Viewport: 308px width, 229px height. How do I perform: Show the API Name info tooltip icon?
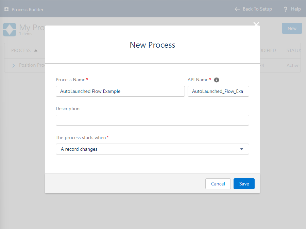pyautogui.click(x=217, y=80)
